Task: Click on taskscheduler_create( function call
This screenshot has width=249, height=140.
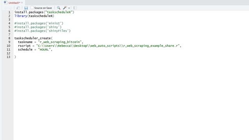Action: (33, 38)
